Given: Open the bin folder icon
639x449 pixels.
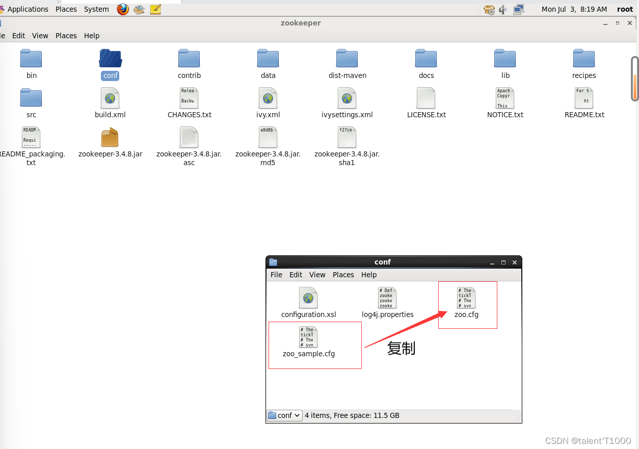Looking at the screenshot, I should (31, 59).
